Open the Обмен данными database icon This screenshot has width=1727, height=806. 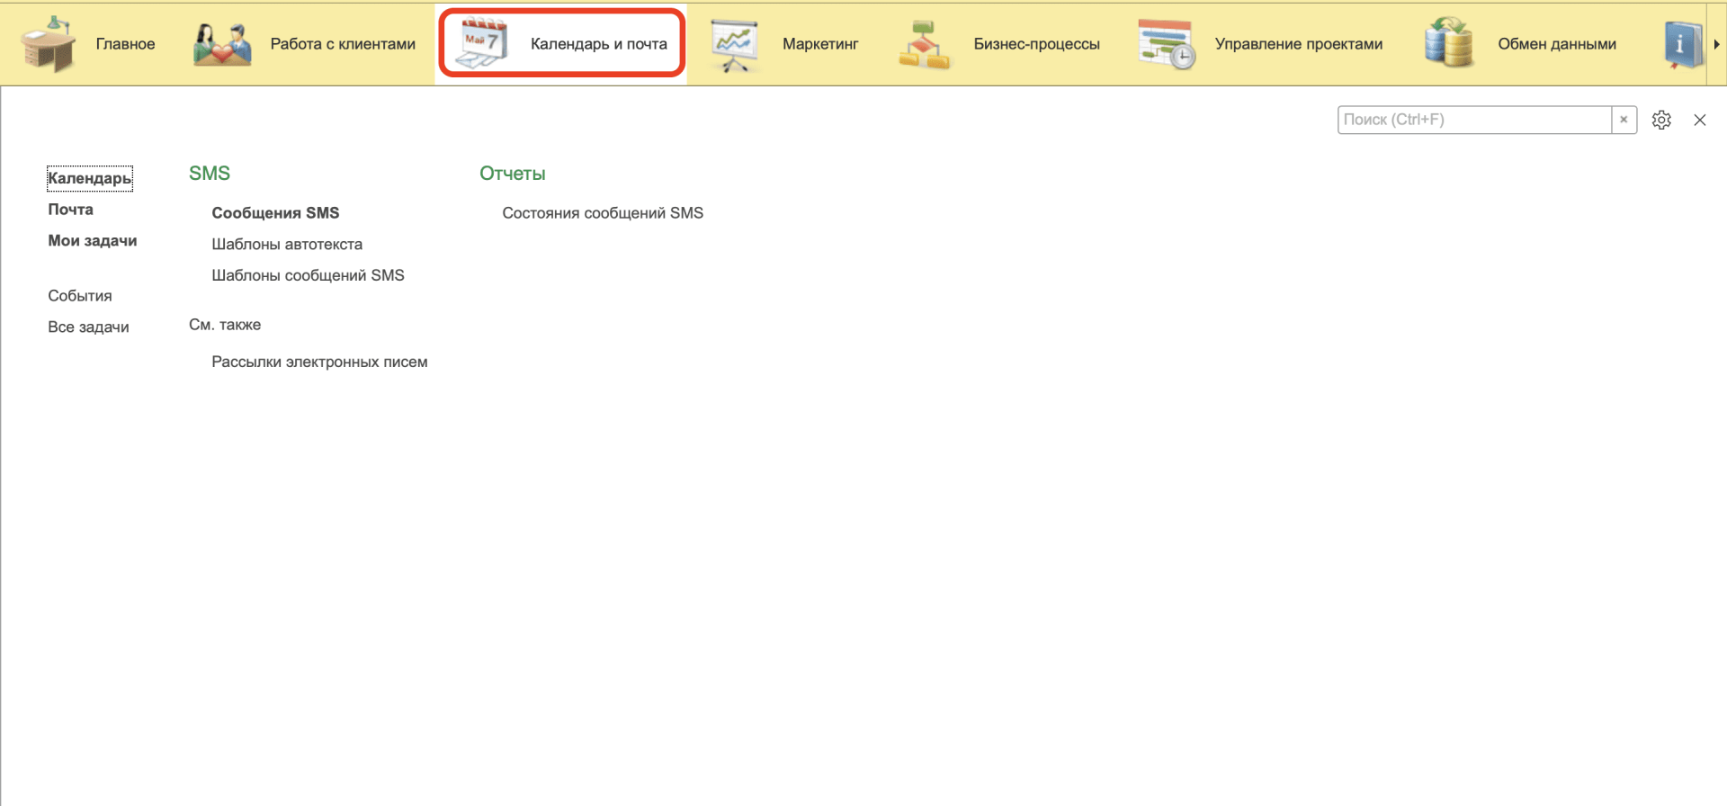pyautogui.click(x=1448, y=44)
